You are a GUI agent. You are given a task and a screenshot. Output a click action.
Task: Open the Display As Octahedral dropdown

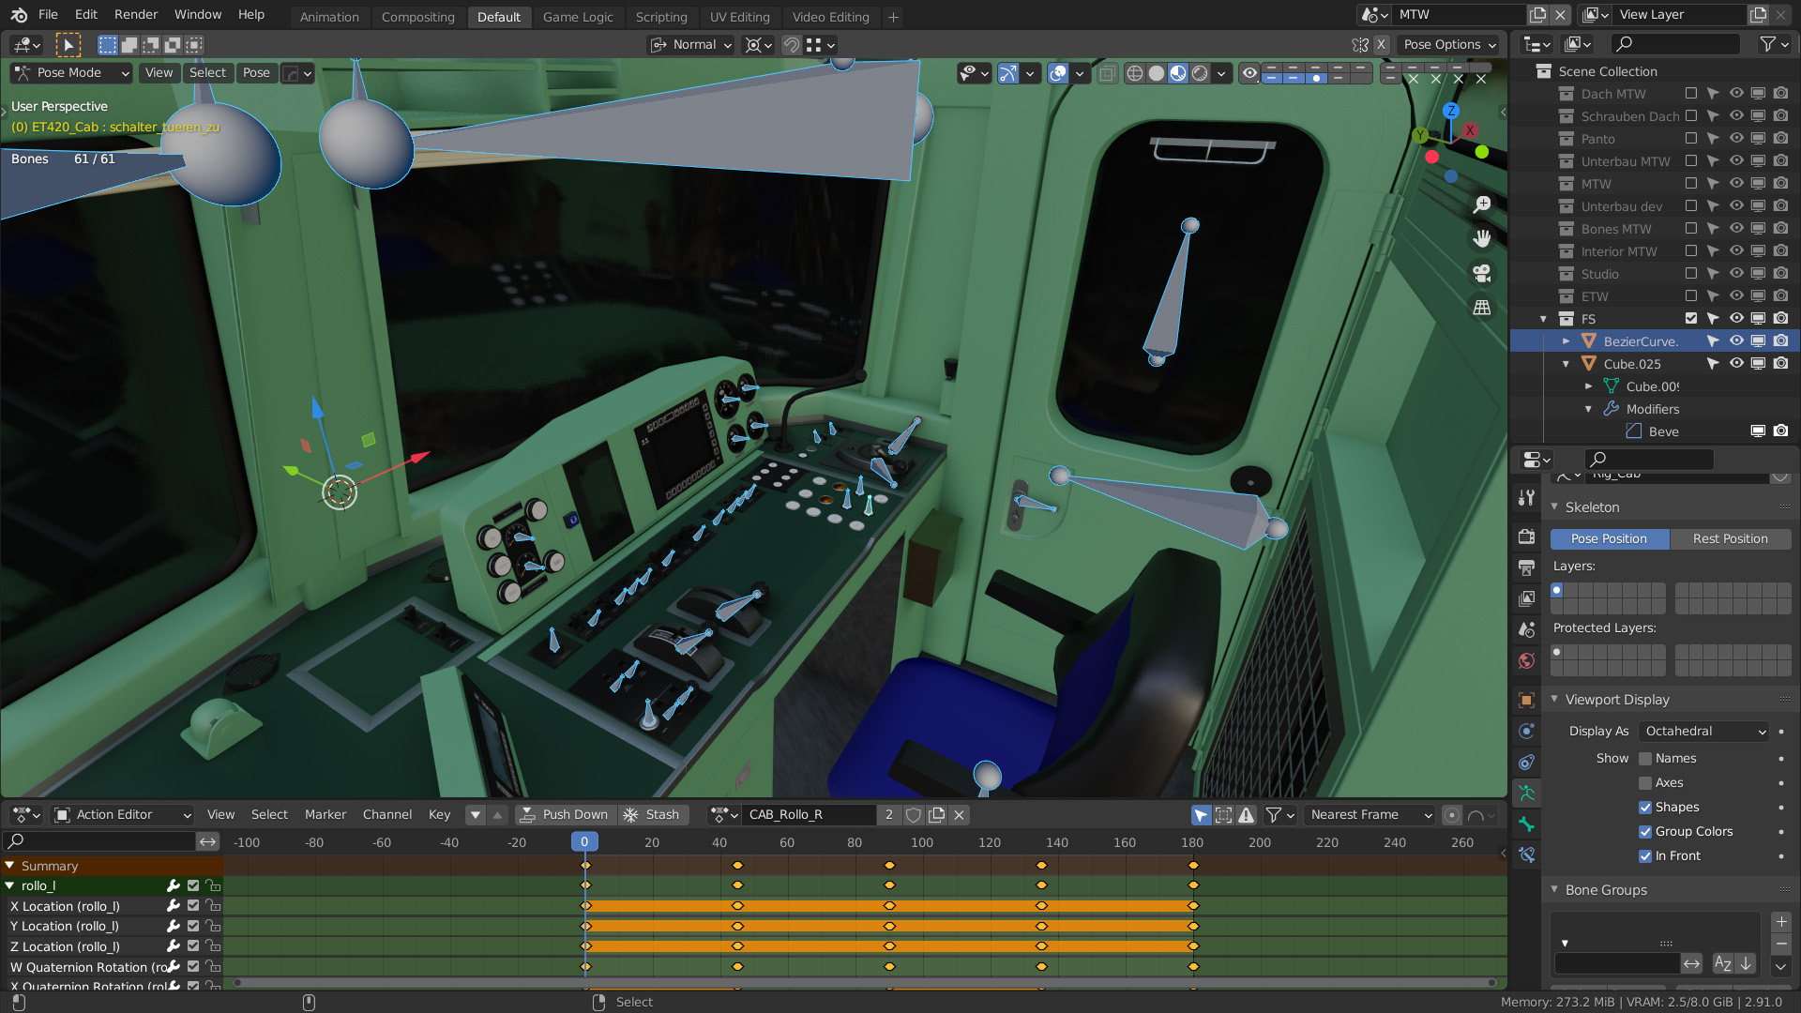point(1704,731)
